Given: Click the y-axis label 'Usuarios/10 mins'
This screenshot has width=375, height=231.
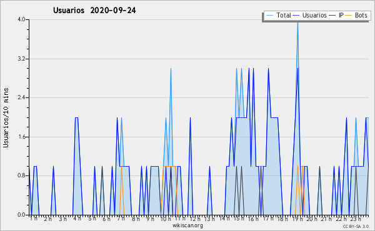Looking at the screenshot, I should pyautogui.click(x=6, y=117).
